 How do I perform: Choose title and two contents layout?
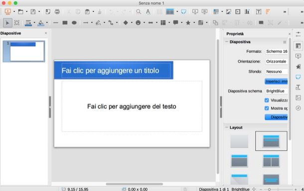click(271, 161)
